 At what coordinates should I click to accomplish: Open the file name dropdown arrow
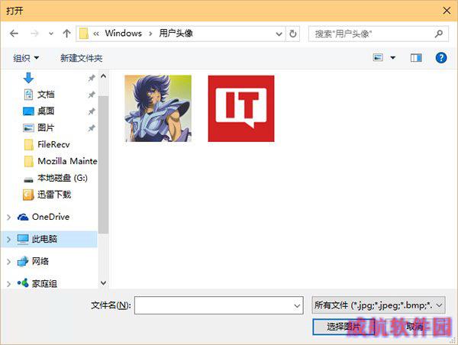tap(297, 306)
